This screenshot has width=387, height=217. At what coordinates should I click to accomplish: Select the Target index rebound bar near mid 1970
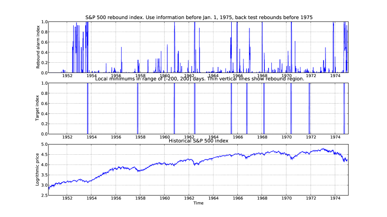click(x=291, y=109)
